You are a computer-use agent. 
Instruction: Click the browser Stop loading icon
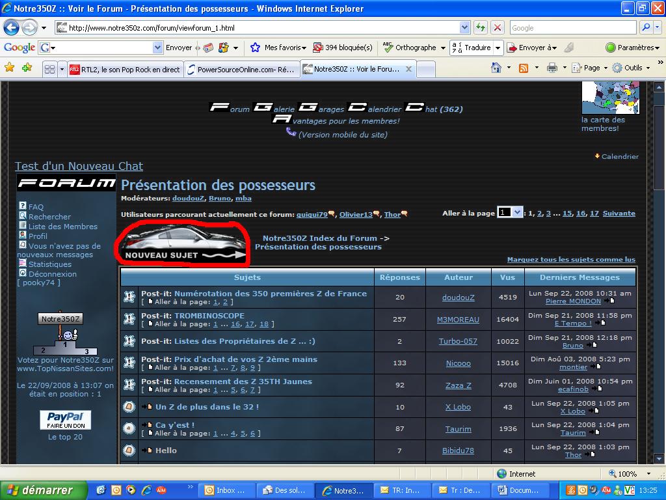(x=498, y=27)
